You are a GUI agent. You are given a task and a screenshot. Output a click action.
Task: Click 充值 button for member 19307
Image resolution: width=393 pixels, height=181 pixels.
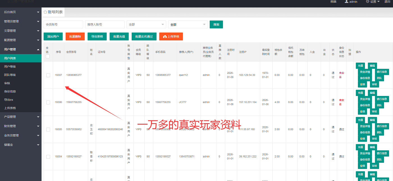[x=360, y=66]
